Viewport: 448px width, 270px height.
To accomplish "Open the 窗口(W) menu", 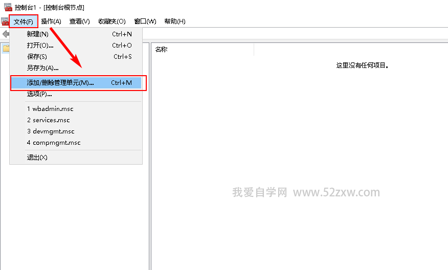I will (x=145, y=21).
